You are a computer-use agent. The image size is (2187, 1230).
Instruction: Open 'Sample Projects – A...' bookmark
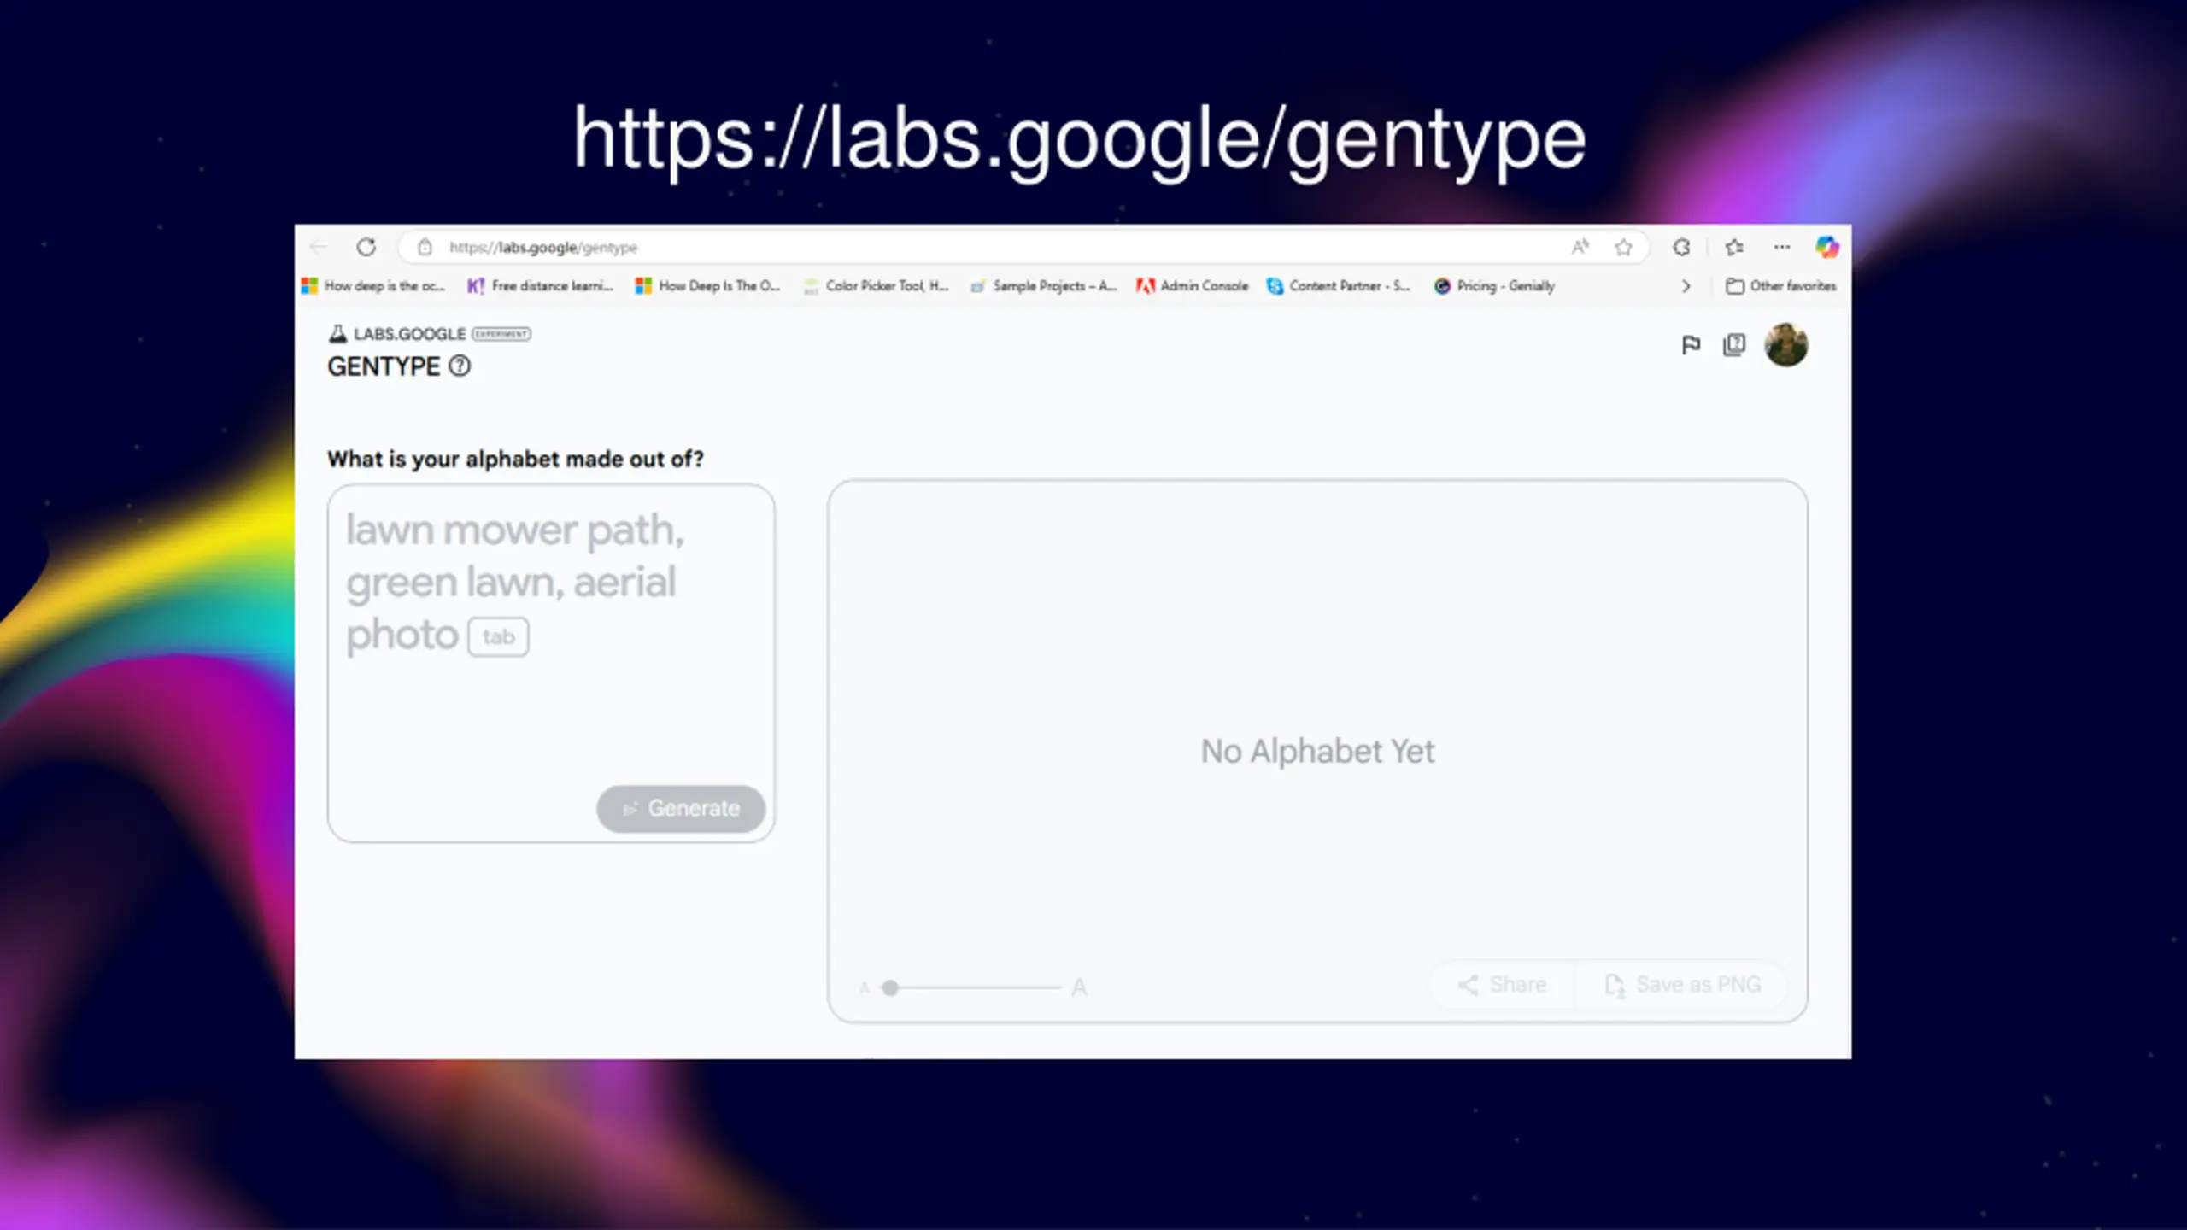pos(1043,286)
